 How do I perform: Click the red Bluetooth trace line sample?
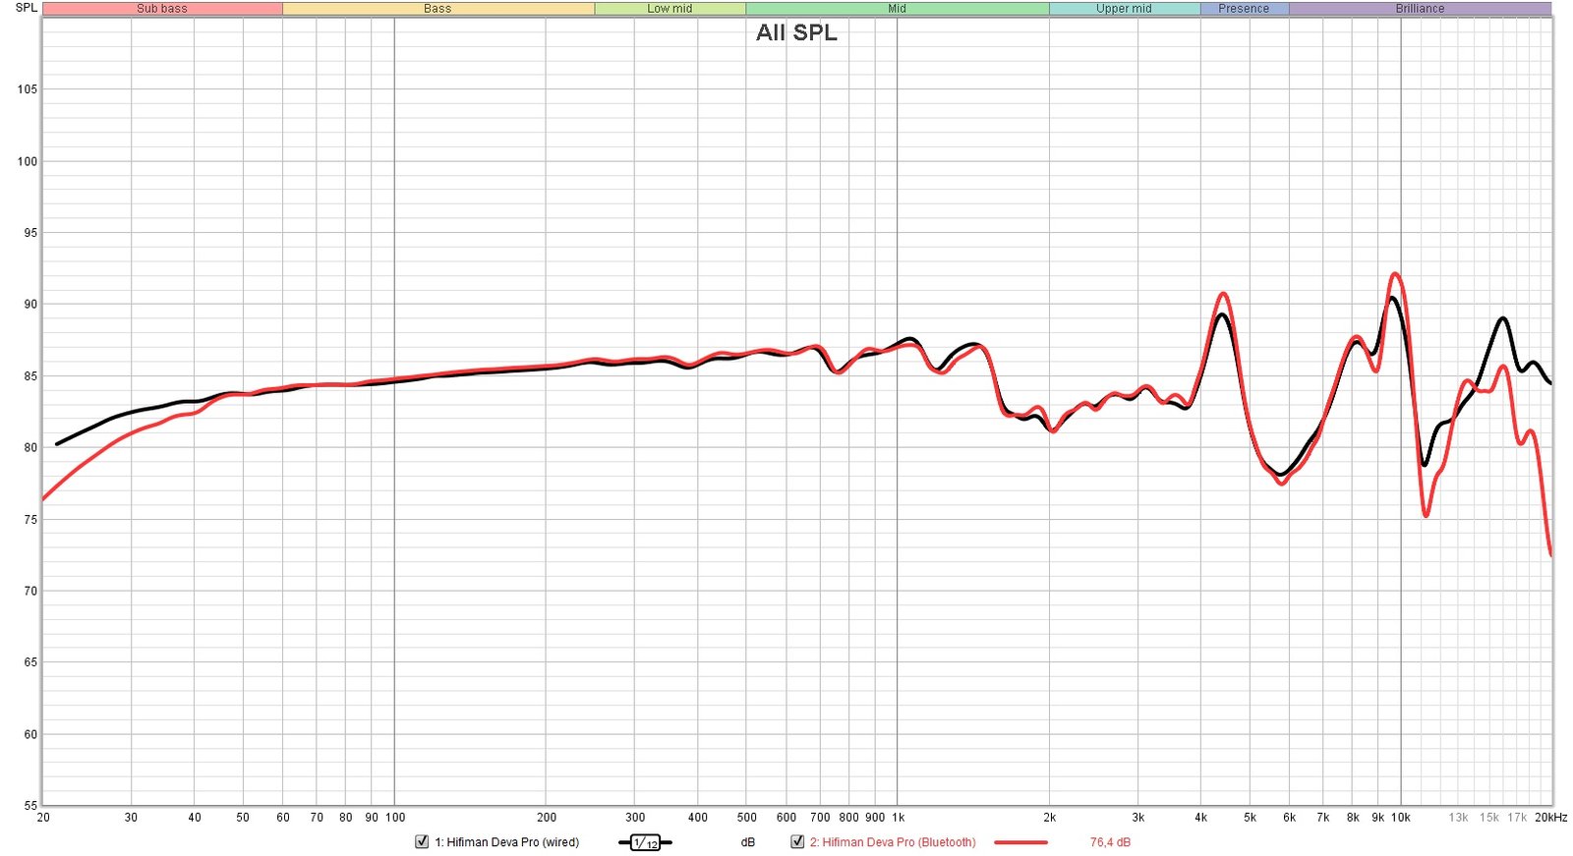(x=1020, y=842)
